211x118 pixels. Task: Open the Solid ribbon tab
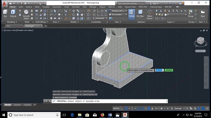coord(20,7)
